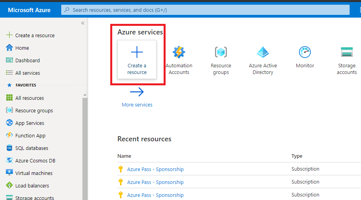
Task: Click the FAVORITES section label
Action: coord(26,85)
